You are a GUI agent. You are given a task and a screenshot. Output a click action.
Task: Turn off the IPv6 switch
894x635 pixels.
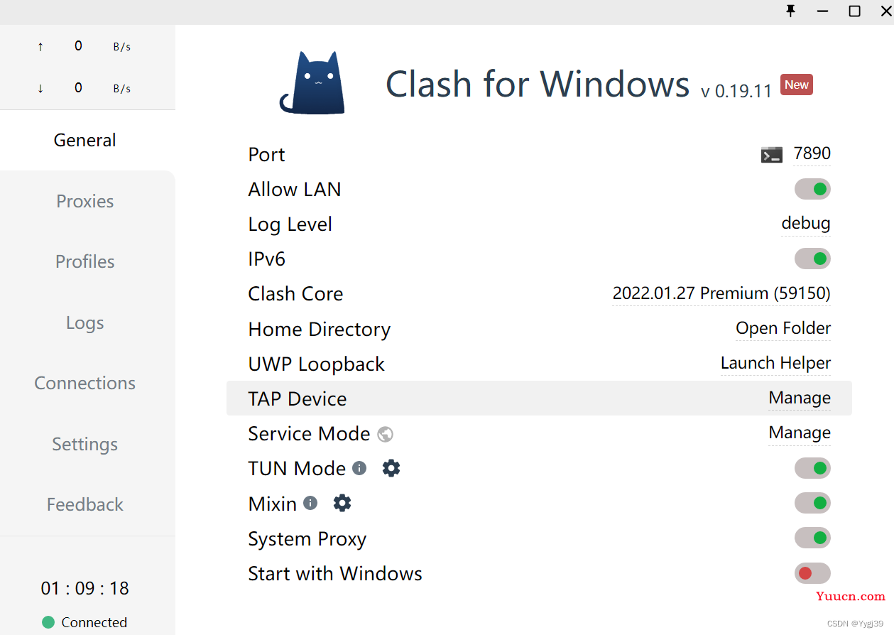(x=812, y=259)
